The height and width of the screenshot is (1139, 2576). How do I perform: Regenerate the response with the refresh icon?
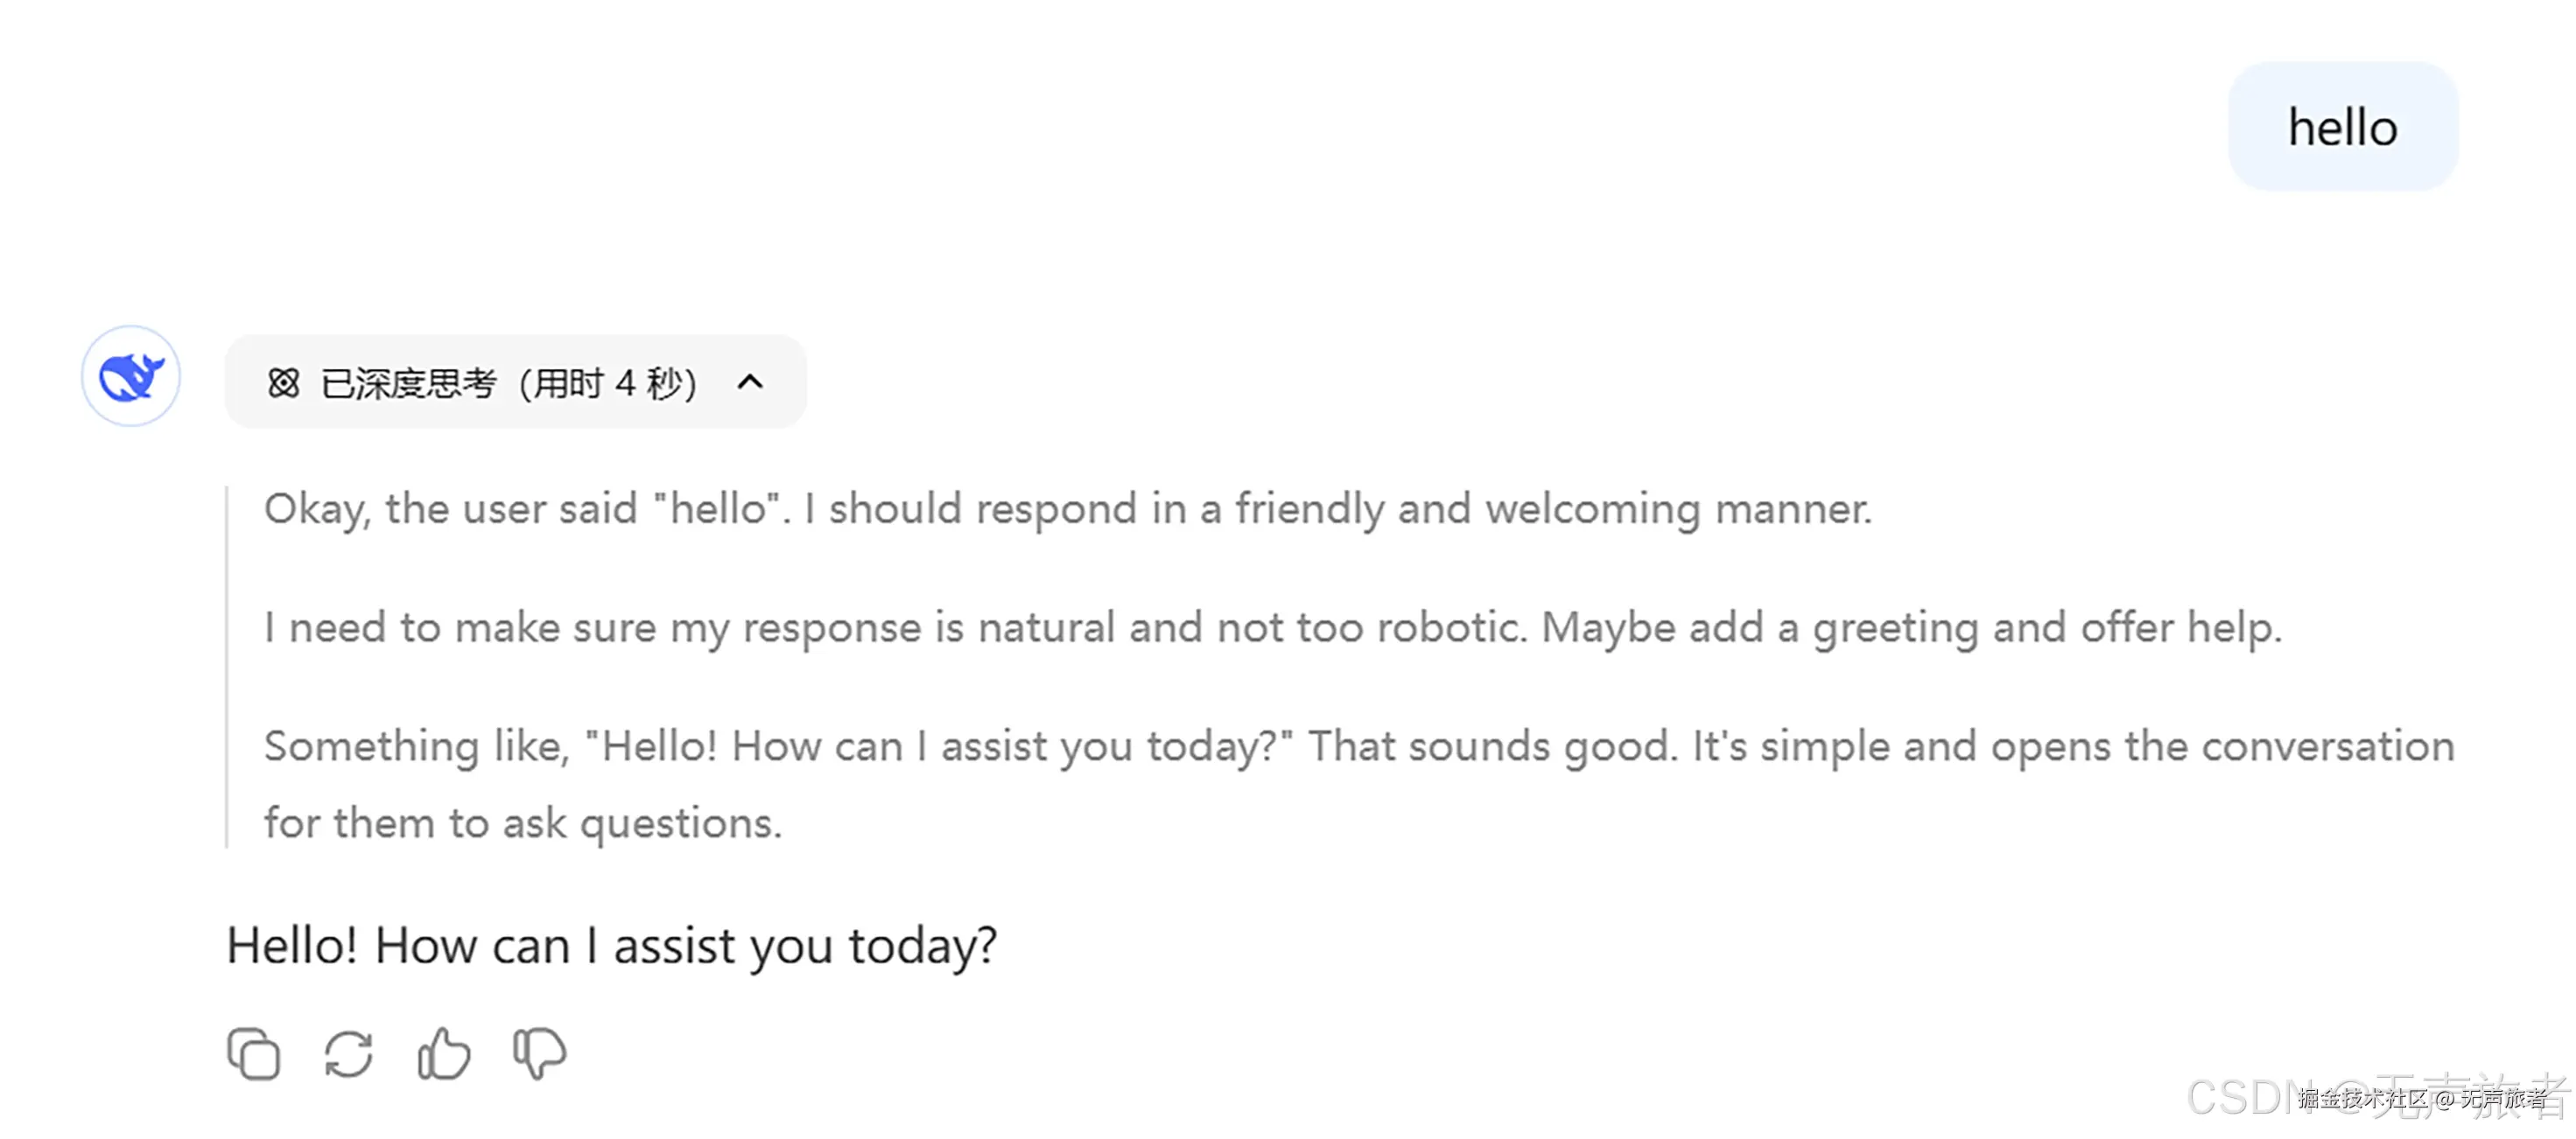click(348, 1054)
